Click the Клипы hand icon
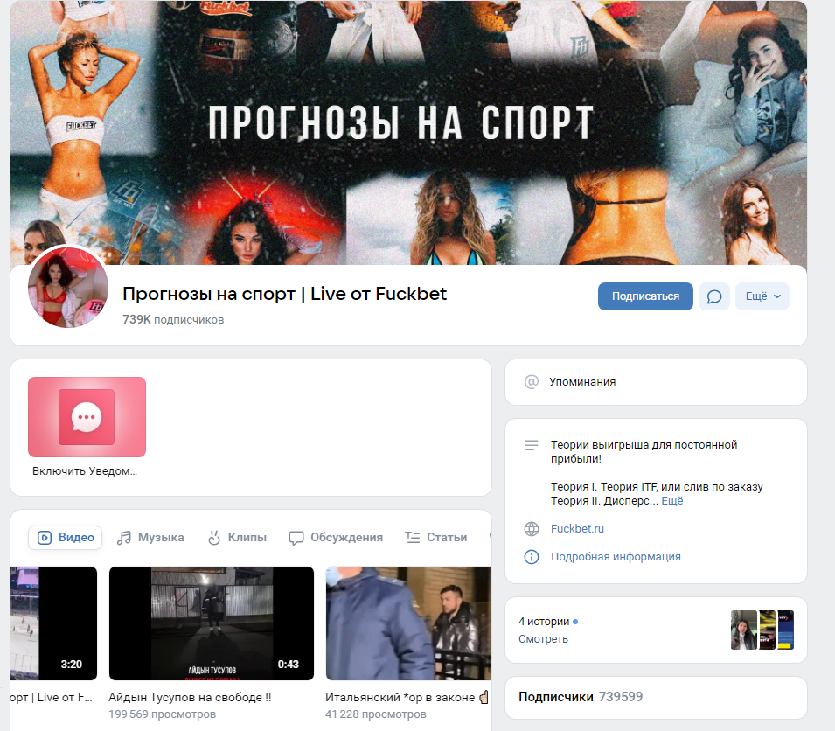The height and width of the screenshot is (731, 835). 214,538
